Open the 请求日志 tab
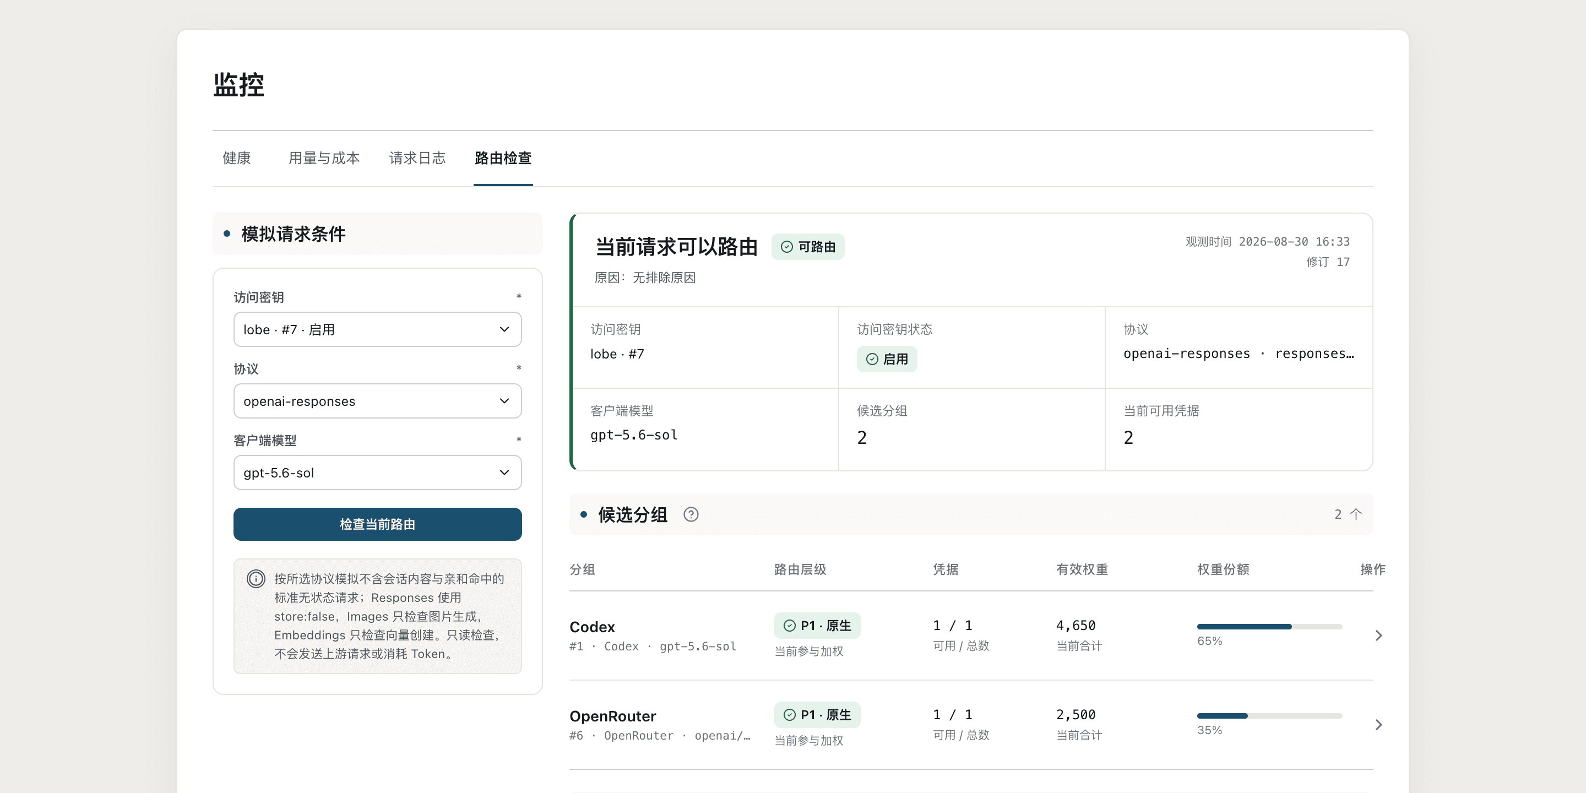This screenshot has height=793, width=1586. tap(417, 158)
